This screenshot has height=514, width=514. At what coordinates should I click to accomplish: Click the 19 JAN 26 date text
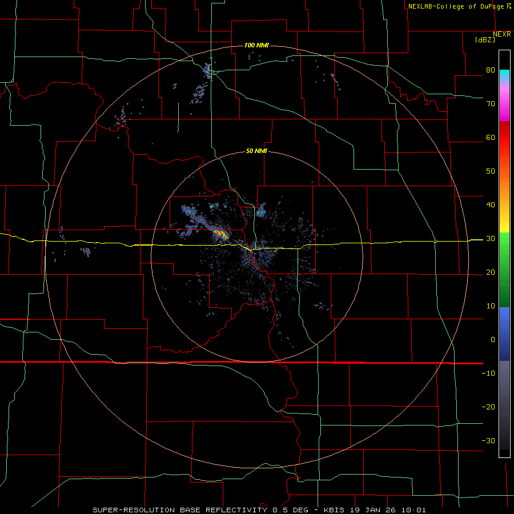[x=373, y=510]
